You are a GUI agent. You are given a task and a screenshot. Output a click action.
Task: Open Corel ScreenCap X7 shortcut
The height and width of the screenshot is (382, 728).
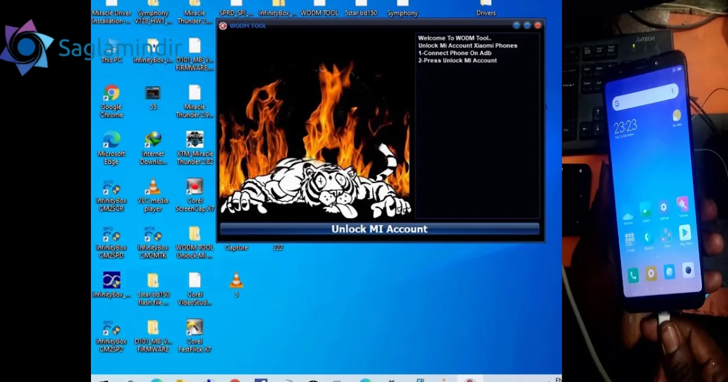195,195
